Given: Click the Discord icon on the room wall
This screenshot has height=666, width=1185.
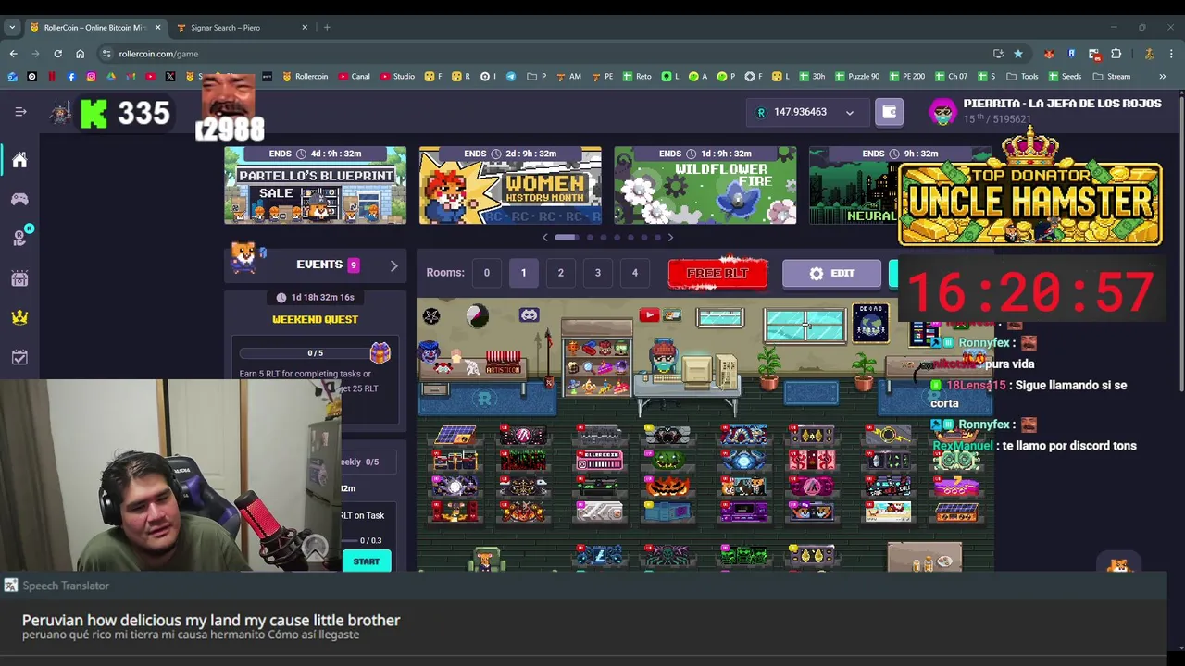Looking at the screenshot, I should [529, 315].
